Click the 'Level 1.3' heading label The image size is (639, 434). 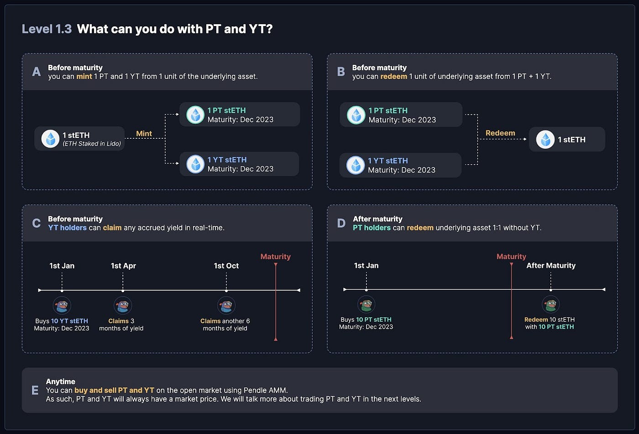[47, 29]
